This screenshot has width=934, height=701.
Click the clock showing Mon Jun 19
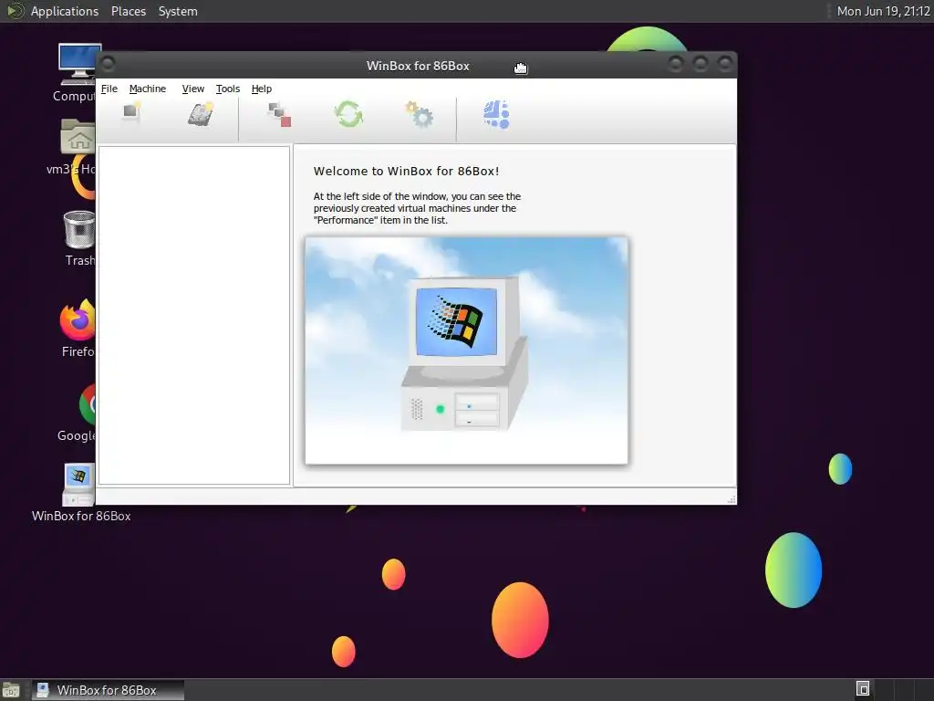883,11
